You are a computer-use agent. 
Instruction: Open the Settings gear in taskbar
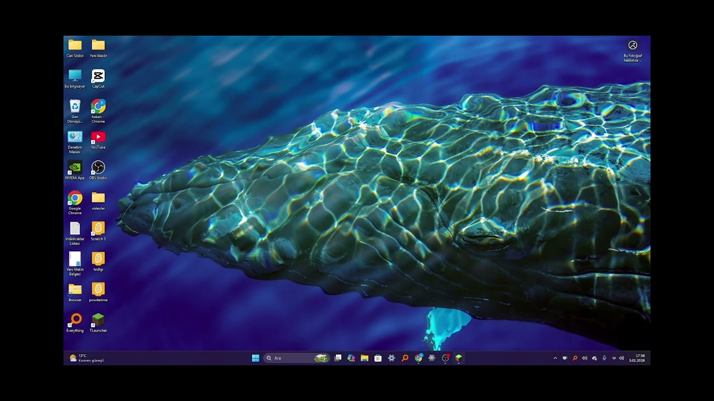point(392,358)
